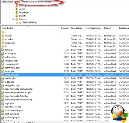Screen dimensions: 129x123
Task: Click the lib folder icon
Action: (3, 46)
